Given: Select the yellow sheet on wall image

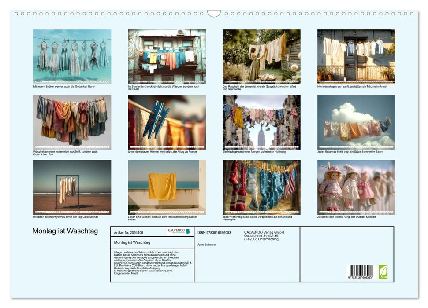Looking at the screenshot, I should (167, 187).
